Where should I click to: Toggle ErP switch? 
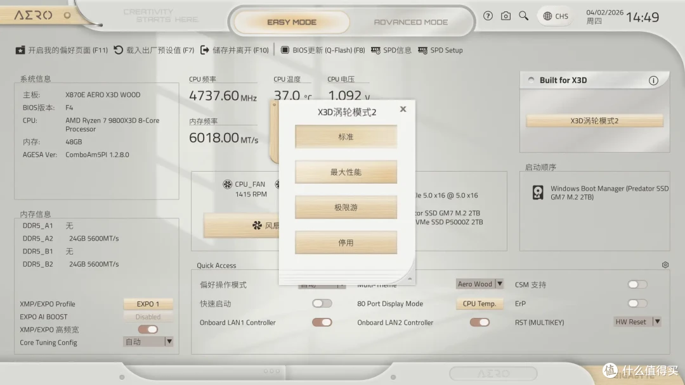pos(637,303)
